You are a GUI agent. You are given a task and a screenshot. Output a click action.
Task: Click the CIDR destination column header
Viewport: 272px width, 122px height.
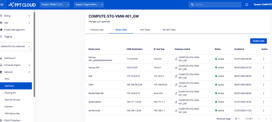(x=134, y=49)
